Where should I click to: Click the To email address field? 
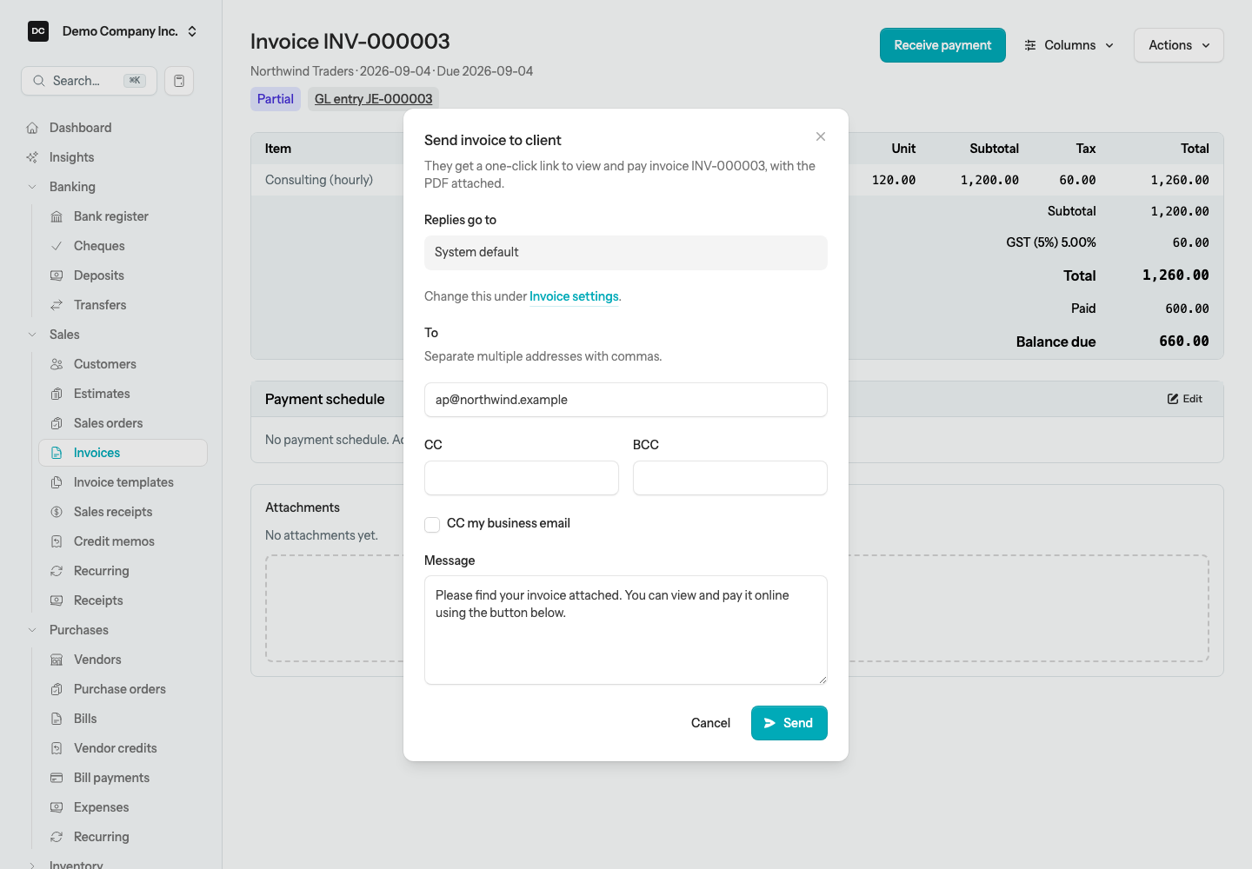pyautogui.click(x=626, y=400)
